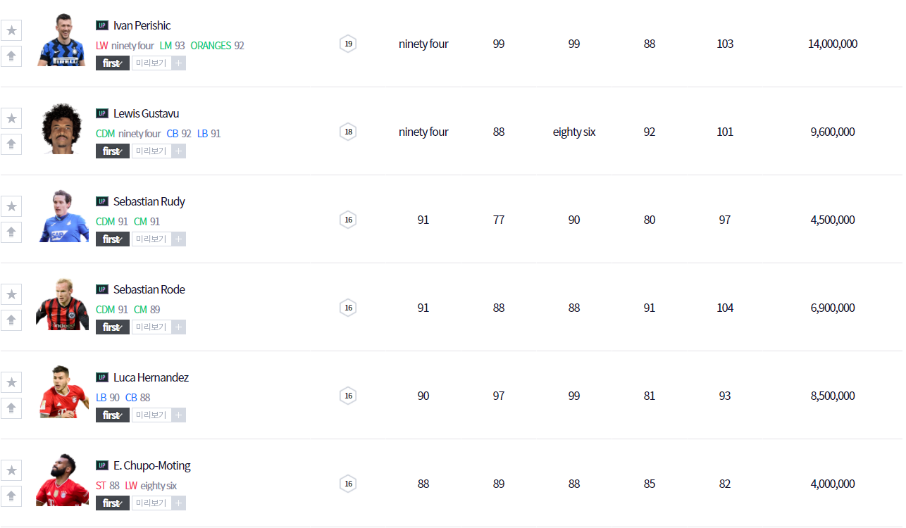Screen dimensions: 906x528
Task: Open 미리보기 preview for Sebastian Rudy
Action: (x=151, y=239)
